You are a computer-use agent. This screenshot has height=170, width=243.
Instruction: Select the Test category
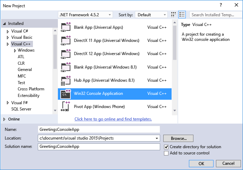(21, 83)
